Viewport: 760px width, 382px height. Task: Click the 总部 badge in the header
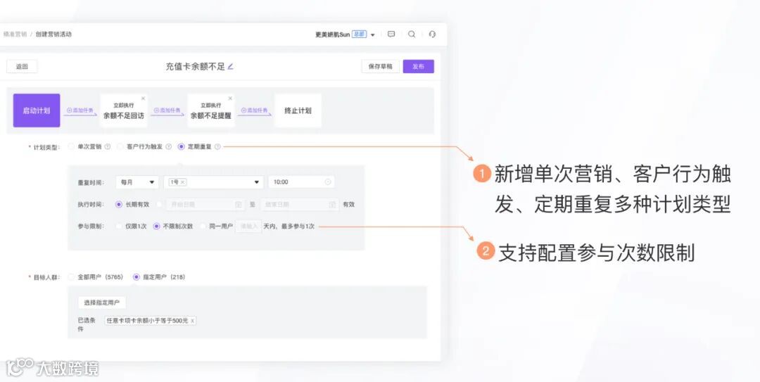click(359, 34)
